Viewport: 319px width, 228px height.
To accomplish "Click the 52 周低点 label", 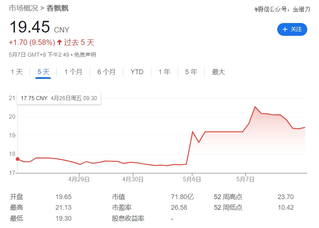I will [x=228, y=208].
